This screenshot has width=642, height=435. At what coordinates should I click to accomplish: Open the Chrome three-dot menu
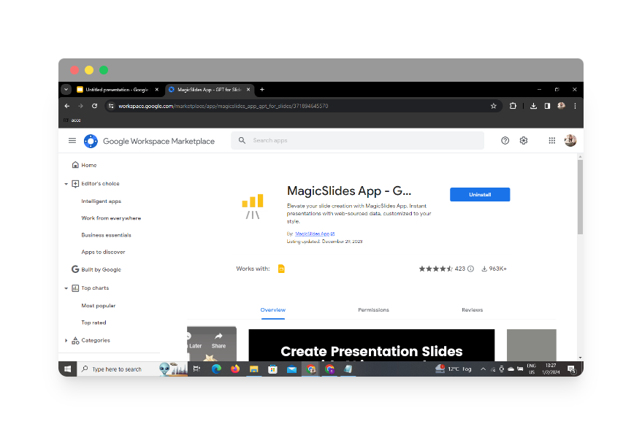(x=575, y=106)
